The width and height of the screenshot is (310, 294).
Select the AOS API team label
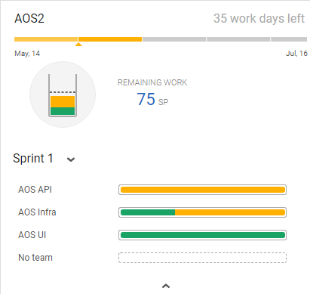(35, 190)
